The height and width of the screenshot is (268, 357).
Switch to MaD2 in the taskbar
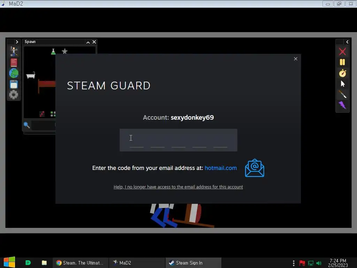[137, 263]
